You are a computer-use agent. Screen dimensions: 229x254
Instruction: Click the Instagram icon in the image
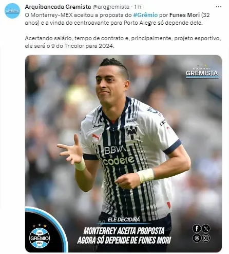[x=206, y=238]
